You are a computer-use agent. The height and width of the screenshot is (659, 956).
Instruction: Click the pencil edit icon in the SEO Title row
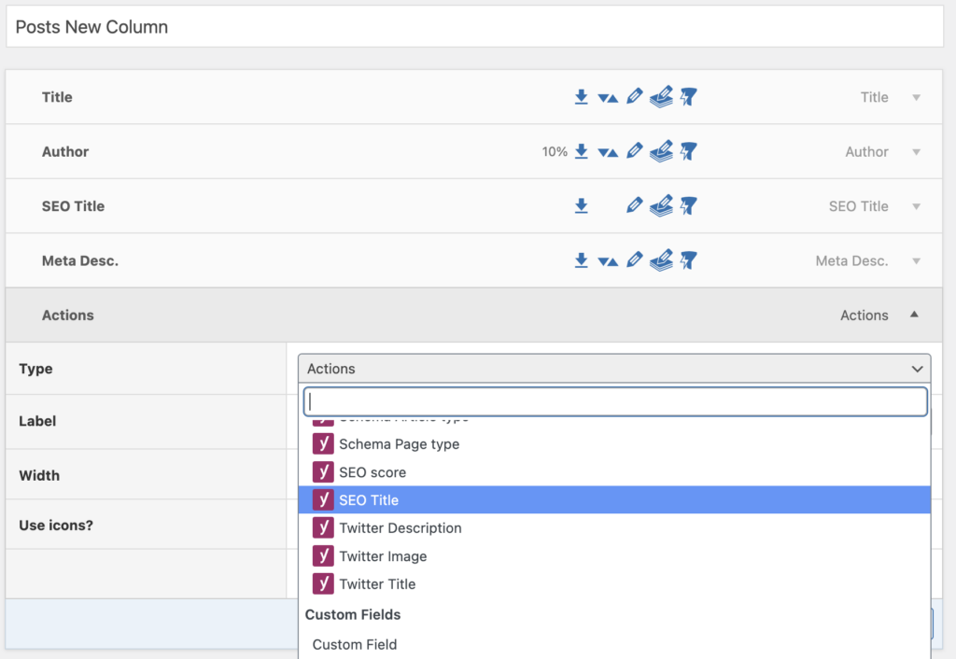(x=635, y=206)
